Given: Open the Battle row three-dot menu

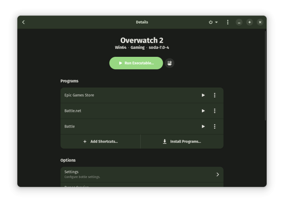Looking at the screenshot, I should [x=215, y=127].
